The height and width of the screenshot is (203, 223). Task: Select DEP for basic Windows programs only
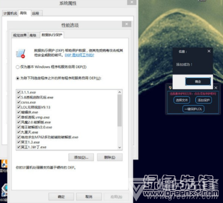[17, 67]
